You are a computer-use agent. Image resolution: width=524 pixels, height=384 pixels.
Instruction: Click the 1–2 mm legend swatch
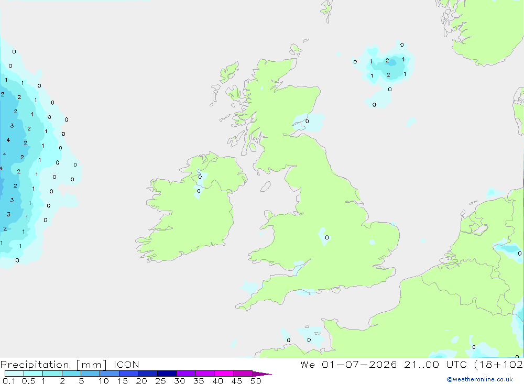coord(52,374)
